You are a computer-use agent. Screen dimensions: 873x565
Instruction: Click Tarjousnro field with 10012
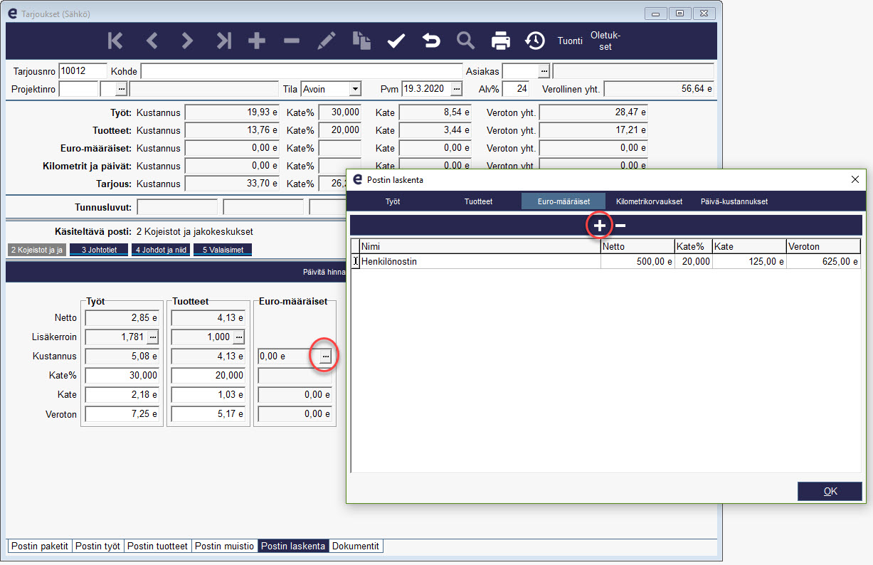coord(83,71)
